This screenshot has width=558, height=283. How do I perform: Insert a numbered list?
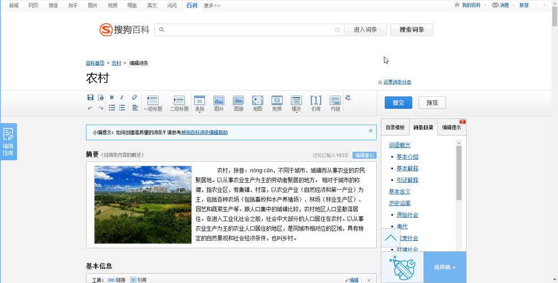coord(112,108)
